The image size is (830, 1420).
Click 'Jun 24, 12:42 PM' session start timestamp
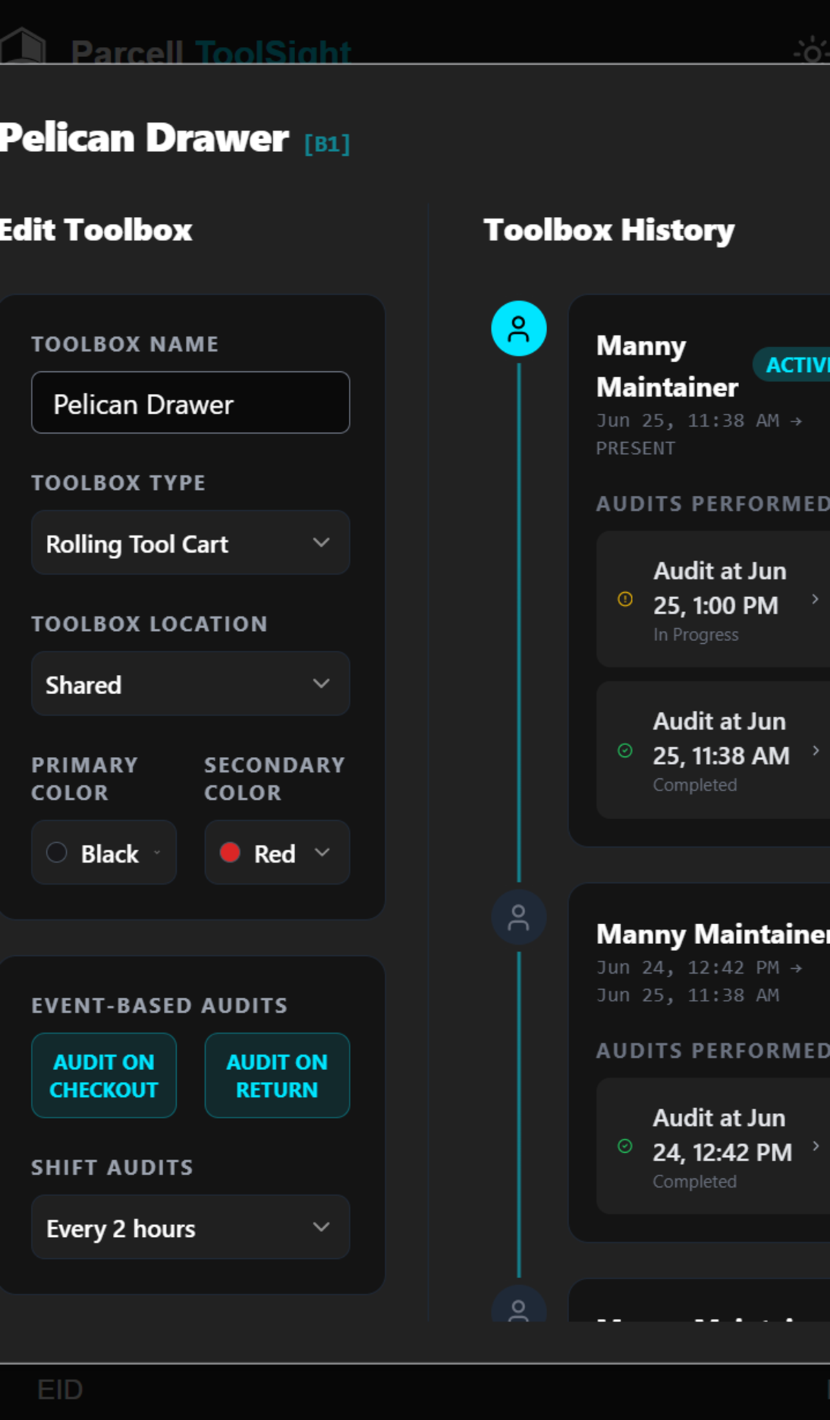(688, 968)
